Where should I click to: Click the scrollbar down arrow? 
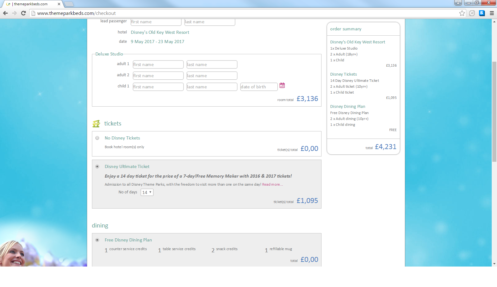[494, 264]
